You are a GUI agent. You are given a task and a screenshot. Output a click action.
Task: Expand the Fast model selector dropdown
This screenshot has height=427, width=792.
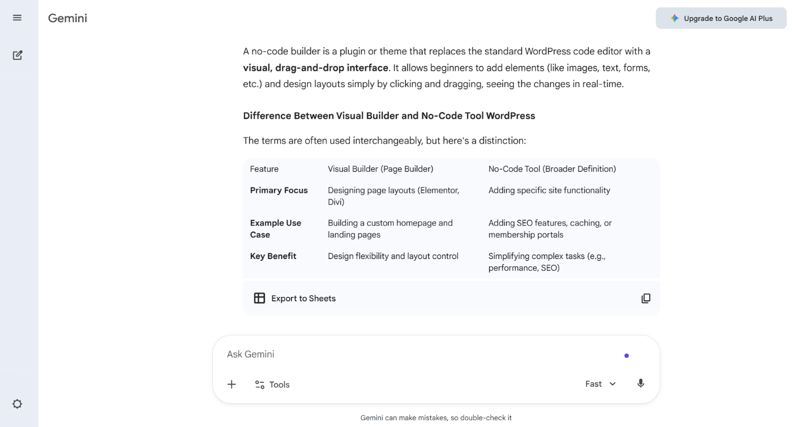(600, 384)
